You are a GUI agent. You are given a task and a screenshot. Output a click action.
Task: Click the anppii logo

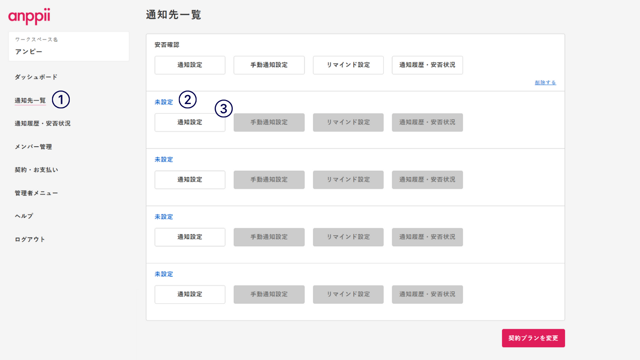pyautogui.click(x=29, y=17)
